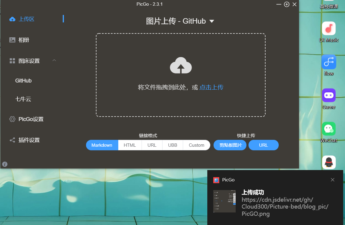Click the circled plus mini-window button
345x225 pixels.
click(287, 4)
